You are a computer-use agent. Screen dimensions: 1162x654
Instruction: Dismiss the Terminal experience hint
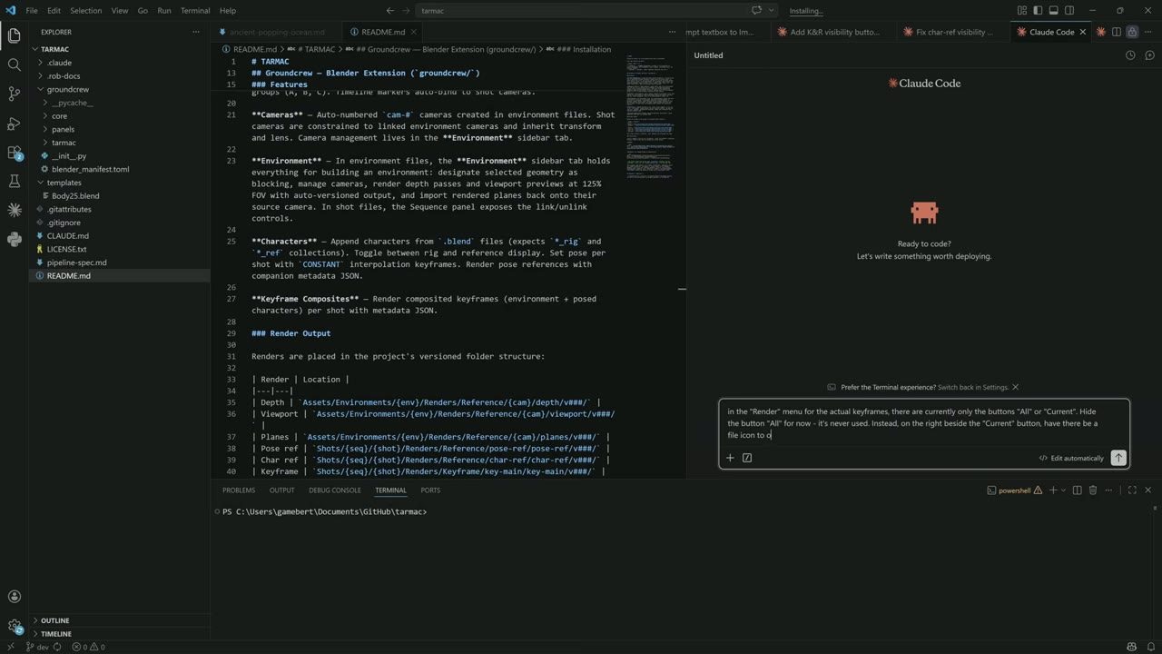pos(1015,387)
